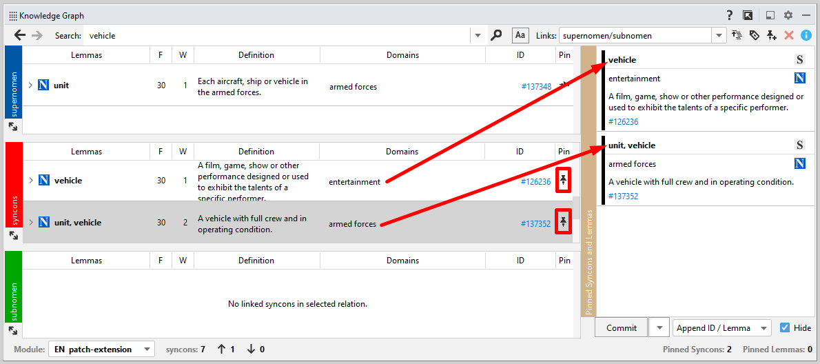Click the back navigation arrow
The width and height of the screenshot is (820, 364).
point(19,35)
